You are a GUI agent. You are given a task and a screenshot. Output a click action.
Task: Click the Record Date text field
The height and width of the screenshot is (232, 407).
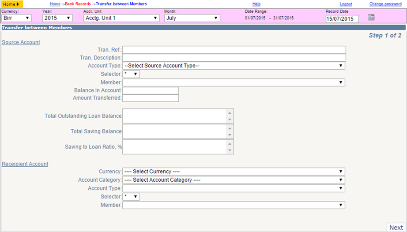coord(342,19)
